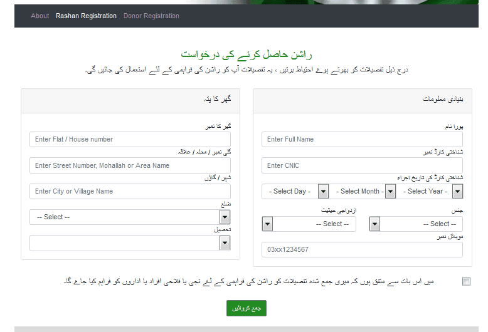The height and width of the screenshot is (332, 488).
Task: Focus the Street Number, Mohallah field
Action: pos(130,165)
